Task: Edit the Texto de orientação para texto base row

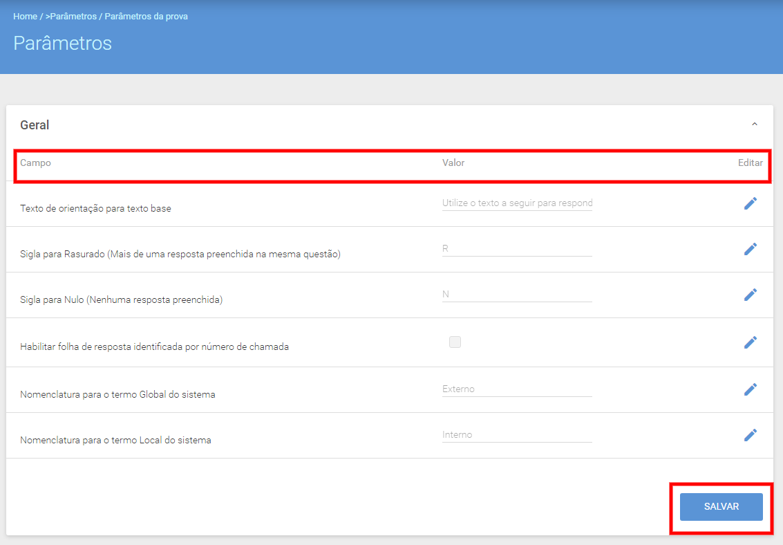Action: 750,203
